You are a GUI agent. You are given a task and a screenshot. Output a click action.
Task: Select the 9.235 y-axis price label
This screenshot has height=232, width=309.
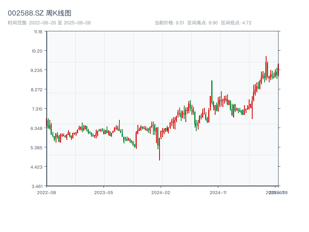tap(37, 70)
